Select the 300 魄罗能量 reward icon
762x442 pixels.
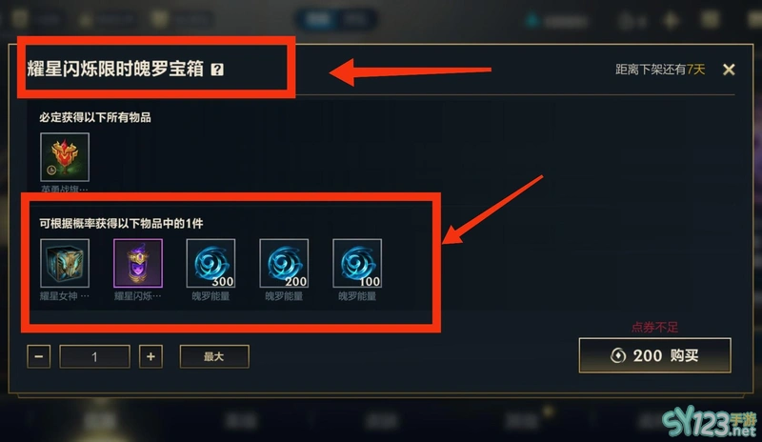(x=211, y=263)
